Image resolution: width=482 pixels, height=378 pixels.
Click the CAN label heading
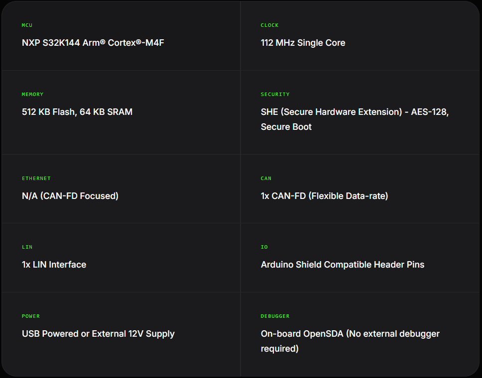pyautogui.click(x=266, y=179)
